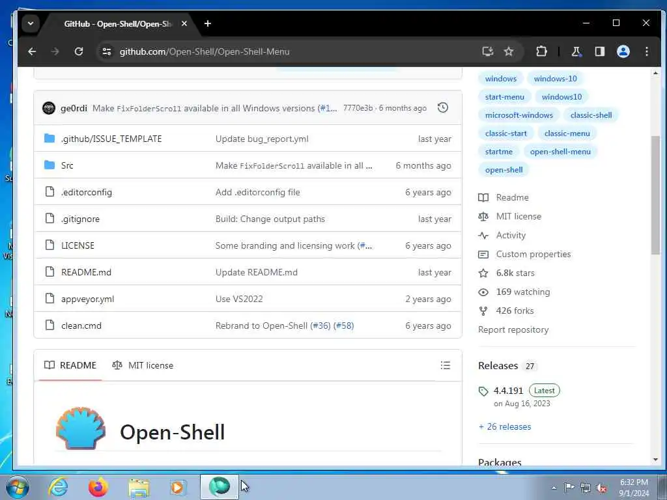Open the LICENSE file
Screen dimensions: 667x500
(x=78, y=245)
